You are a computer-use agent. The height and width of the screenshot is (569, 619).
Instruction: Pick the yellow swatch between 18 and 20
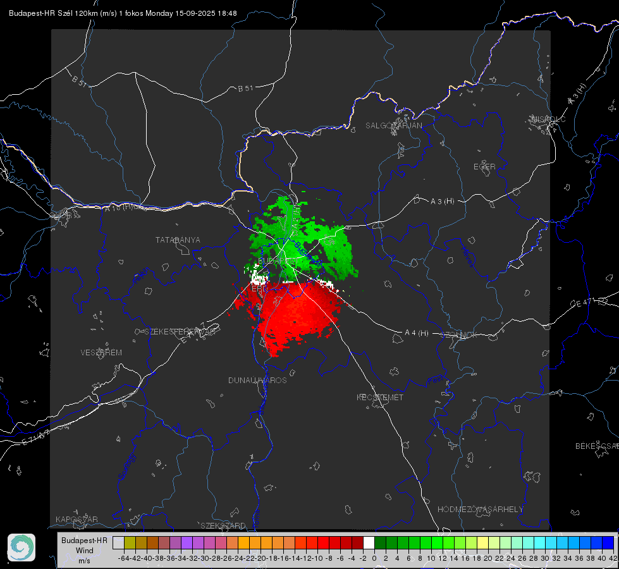(x=482, y=542)
